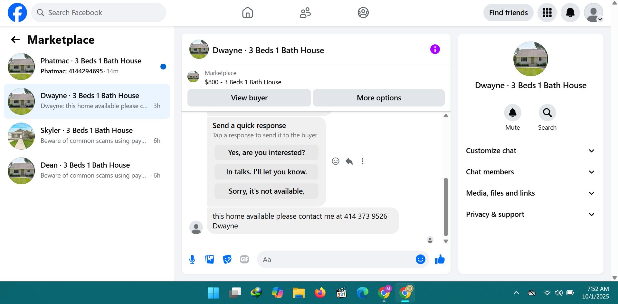
Task: Go to Facebook Home icon
Action: pyautogui.click(x=247, y=13)
